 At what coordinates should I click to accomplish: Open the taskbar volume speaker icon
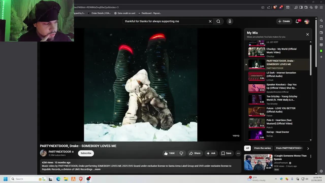pos(307,179)
